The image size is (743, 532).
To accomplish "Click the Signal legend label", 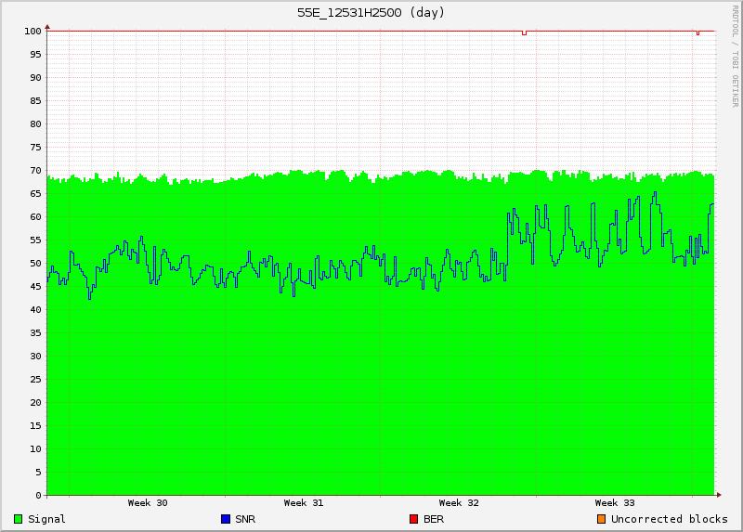I will 46,519.
